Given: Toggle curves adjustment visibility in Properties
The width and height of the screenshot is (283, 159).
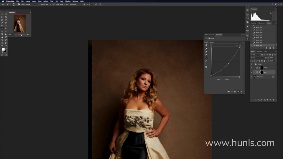Looking at the screenshot, I should pyautogui.click(x=238, y=92).
